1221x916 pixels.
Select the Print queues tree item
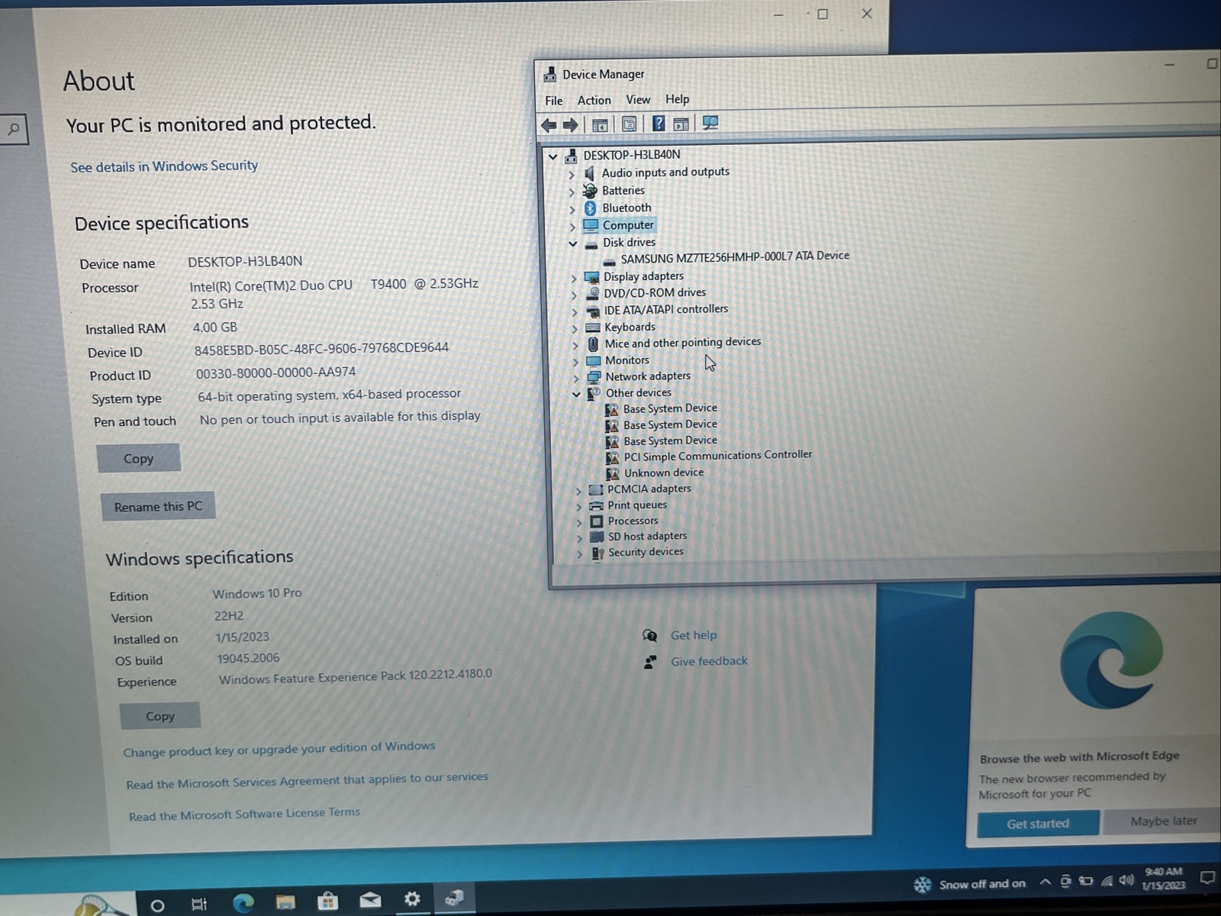[x=637, y=505]
